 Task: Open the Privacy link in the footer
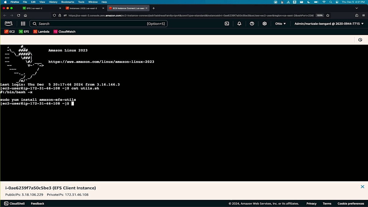pos(311,204)
